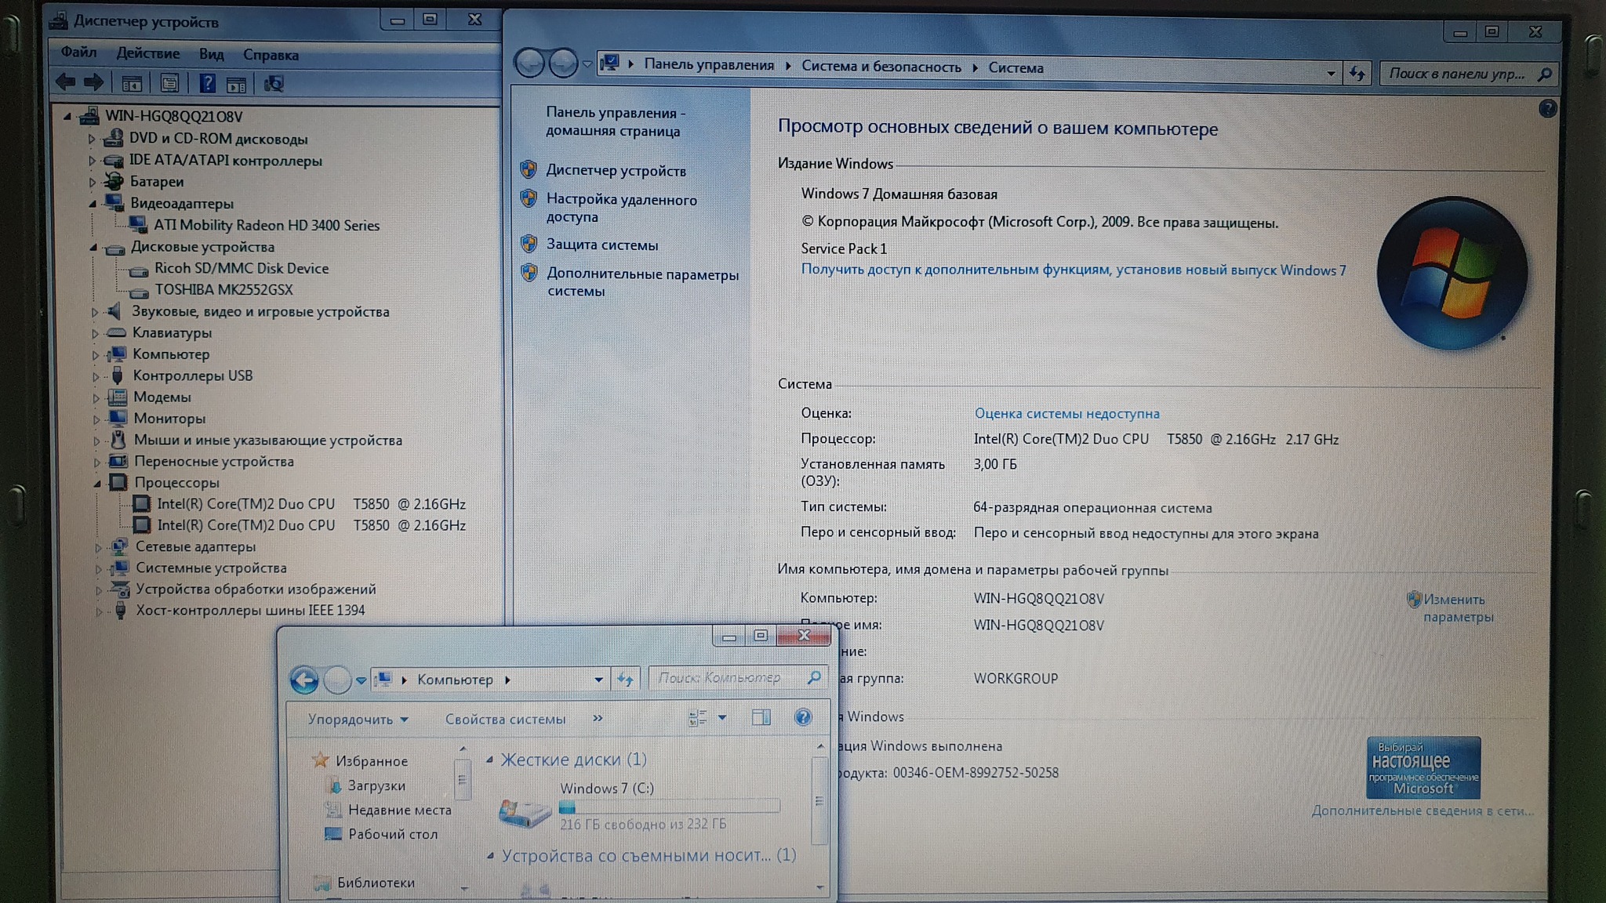Image resolution: width=1606 pixels, height=903 pixels.
Task: Click the Windows 7 (C:) drive icon
Action: (x=524, y=812)
